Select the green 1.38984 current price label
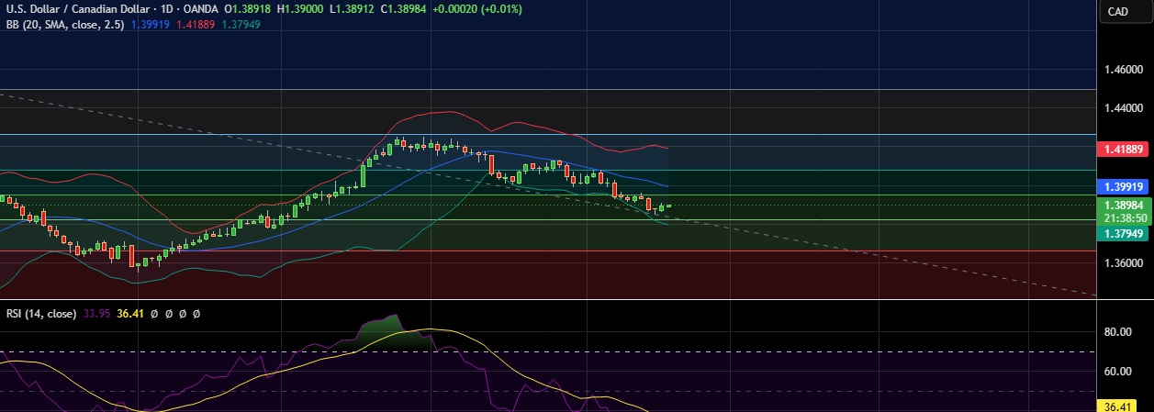The image size is (1154, 412). [x=1126, y=205]
